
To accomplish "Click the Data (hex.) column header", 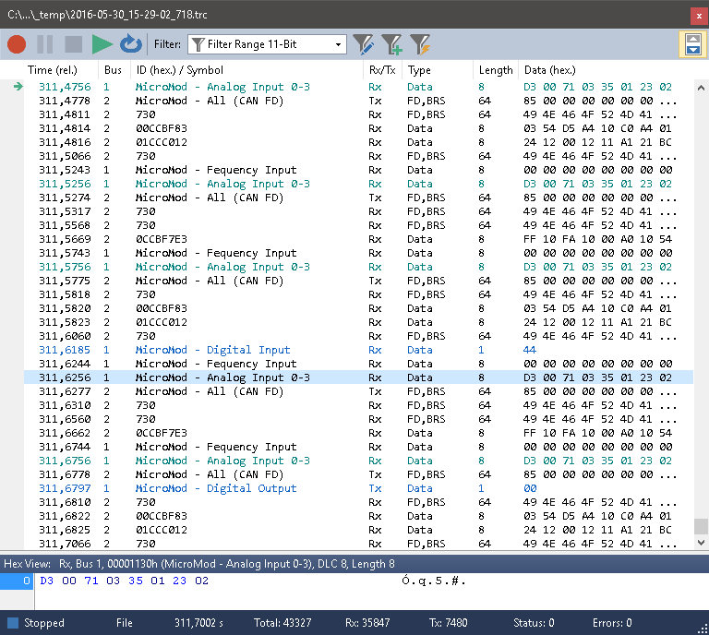I will click(550, 70).
